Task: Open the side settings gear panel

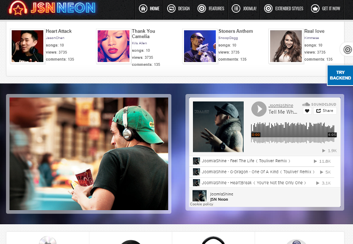Action: click(x=347, y=49)
